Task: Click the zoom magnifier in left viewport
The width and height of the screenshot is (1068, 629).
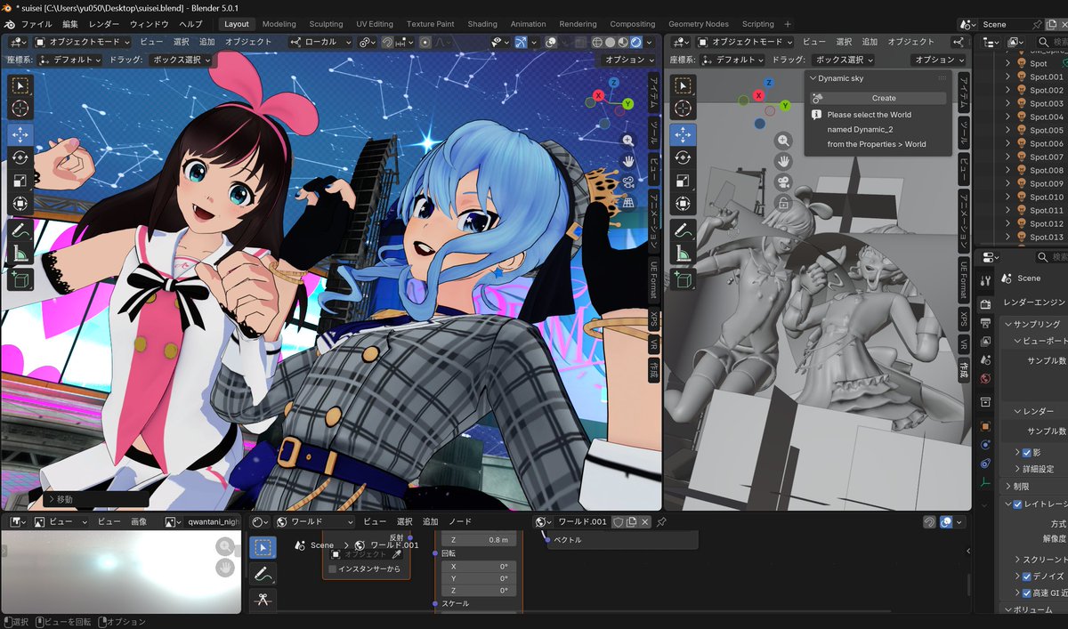Action: [x=628, y=140]
